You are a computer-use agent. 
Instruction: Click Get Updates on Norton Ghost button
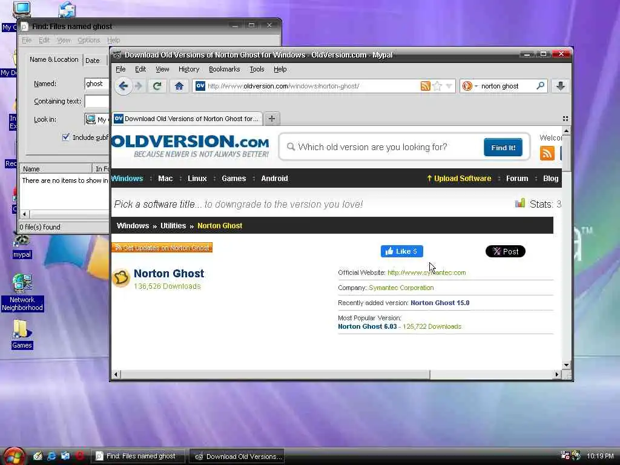[162, 248]
